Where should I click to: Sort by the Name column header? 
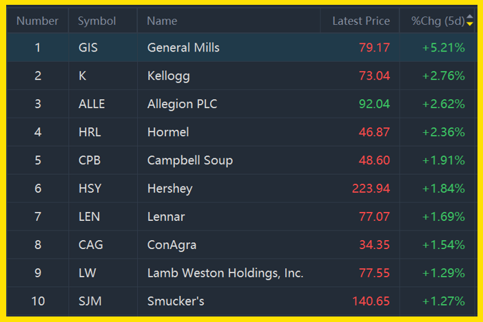point(162,21)
